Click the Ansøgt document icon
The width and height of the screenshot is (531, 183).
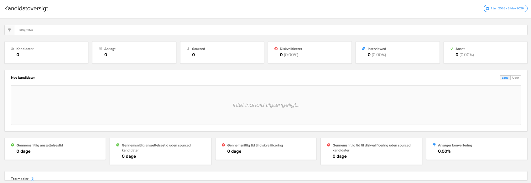(100, 49)
